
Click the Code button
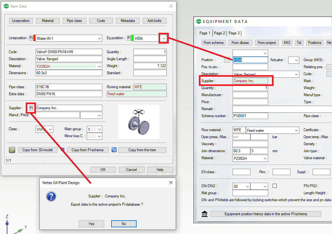click(101, 21)
